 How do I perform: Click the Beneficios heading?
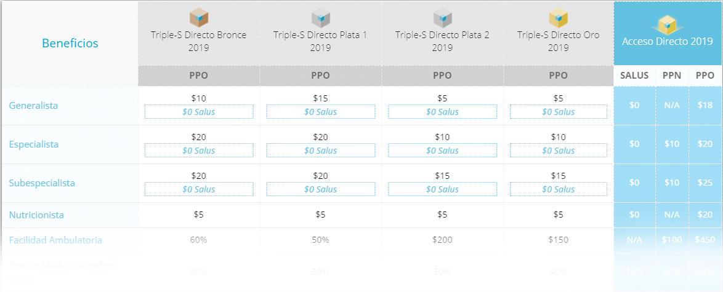click(70, 43)
